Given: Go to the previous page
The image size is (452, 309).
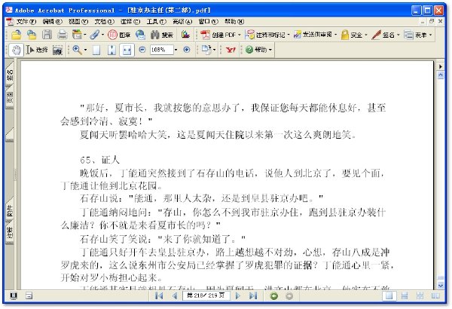Looking at the screenshot, I should 174,295.
